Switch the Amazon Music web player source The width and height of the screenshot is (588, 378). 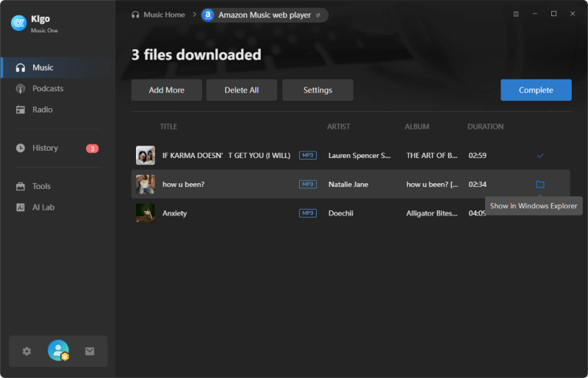point(318,15)
